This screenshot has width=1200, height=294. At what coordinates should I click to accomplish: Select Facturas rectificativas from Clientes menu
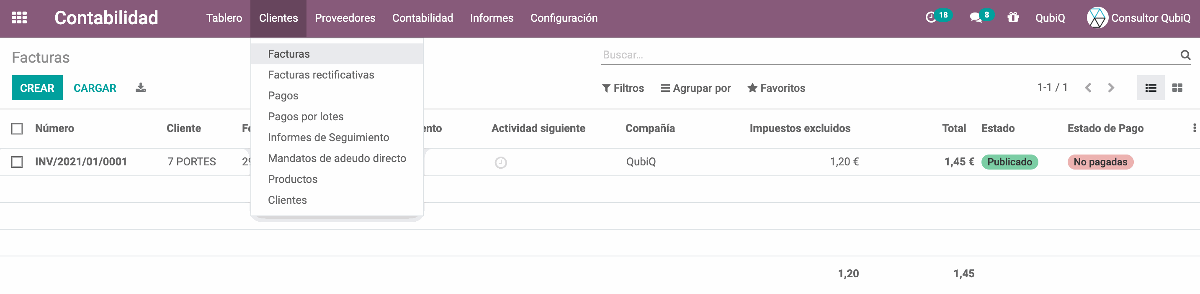click(x=320, y=75)
